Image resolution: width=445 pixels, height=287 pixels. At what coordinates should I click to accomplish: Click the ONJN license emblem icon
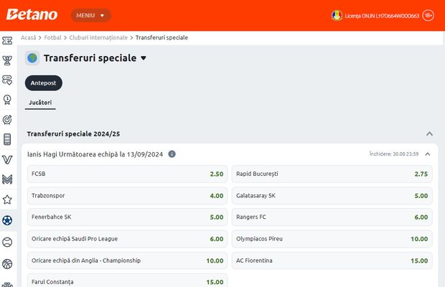337,15
